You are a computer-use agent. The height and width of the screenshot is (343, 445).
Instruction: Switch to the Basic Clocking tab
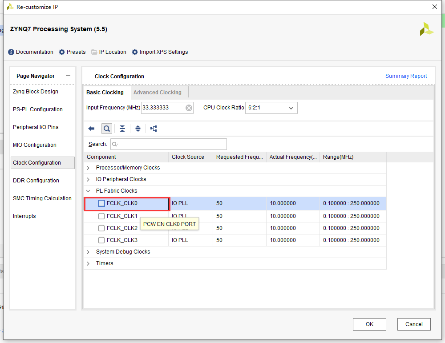tap(105, 93)
